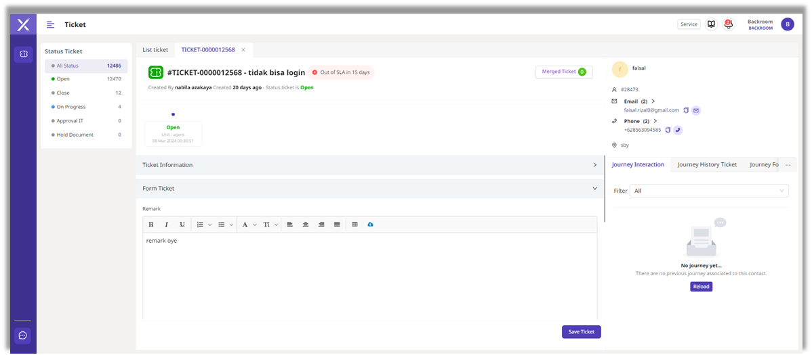Toggle underline formatting in Remark editor
Screen dimensions: 812x355
[182, 224]
